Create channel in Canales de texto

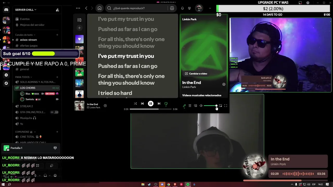click(57, 35)
